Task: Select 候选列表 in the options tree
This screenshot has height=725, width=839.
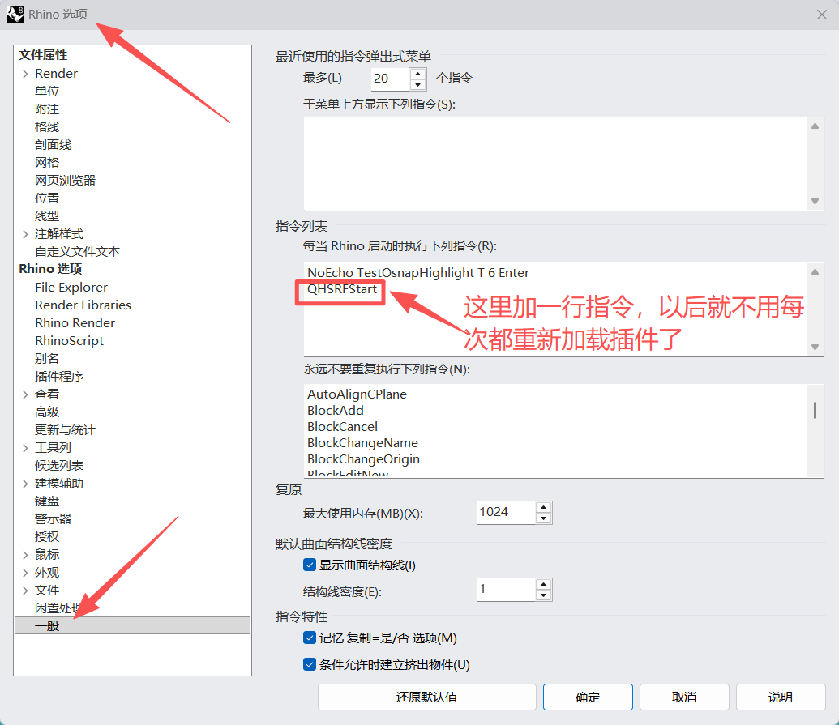Action: (59, 466)
